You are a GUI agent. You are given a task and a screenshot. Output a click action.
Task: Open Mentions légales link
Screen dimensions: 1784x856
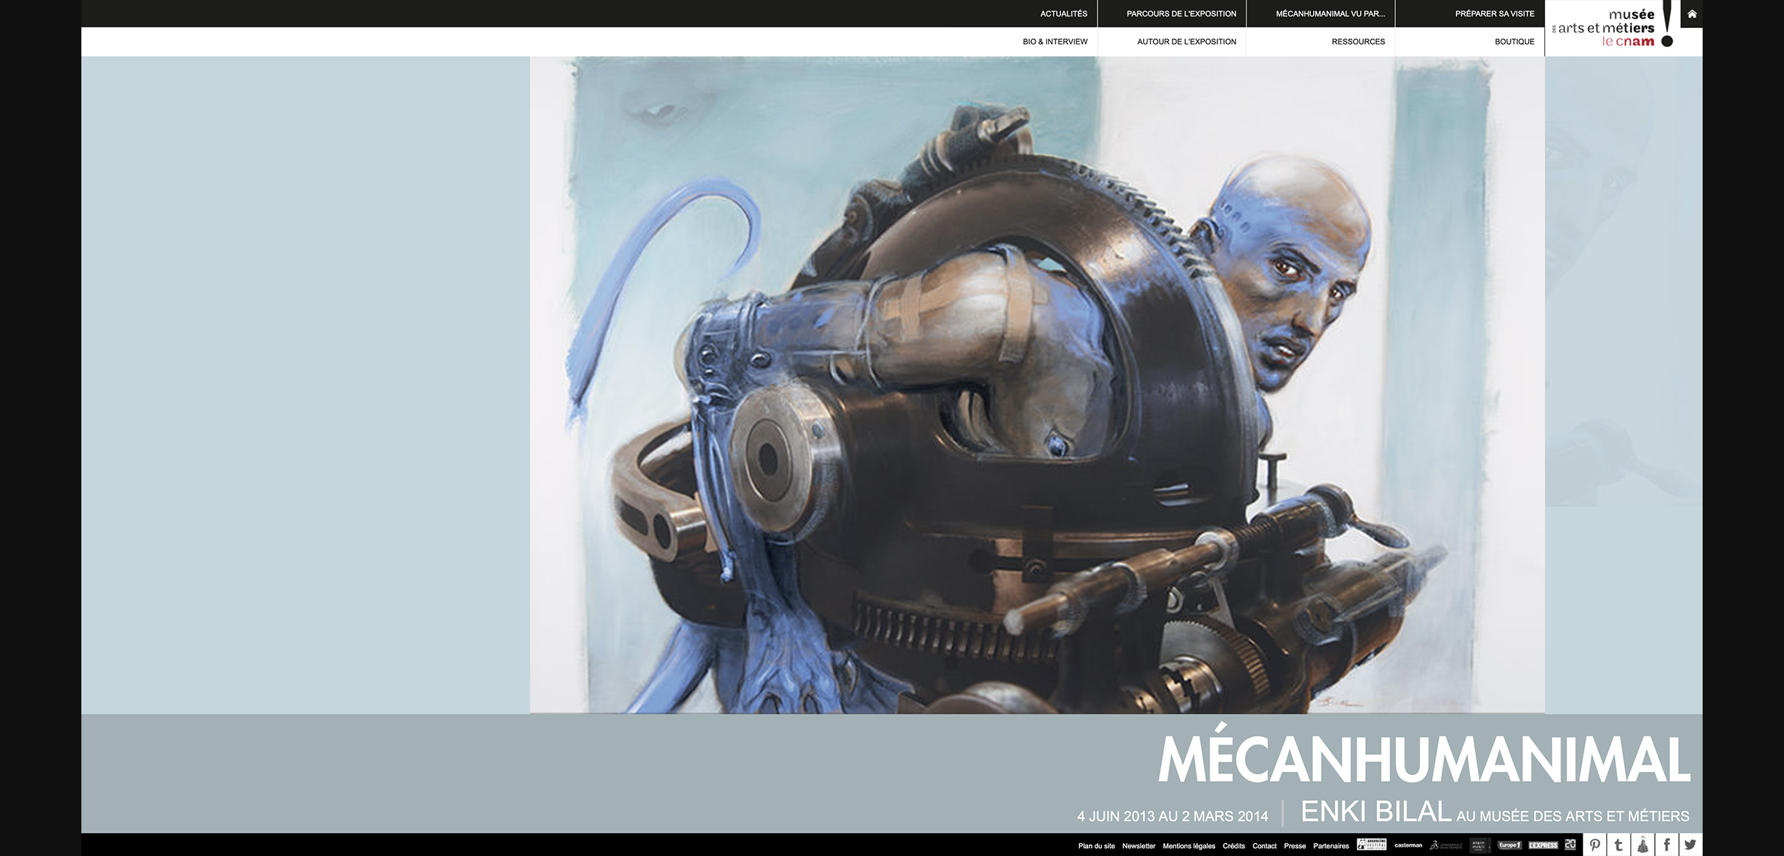coord(1189,846)
